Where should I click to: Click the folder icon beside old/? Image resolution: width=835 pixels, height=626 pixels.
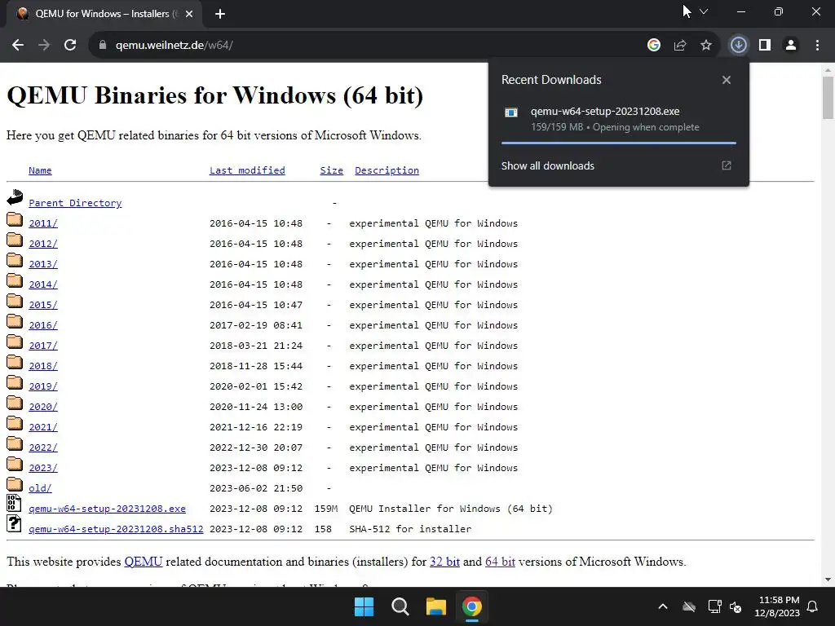point(15,484)
